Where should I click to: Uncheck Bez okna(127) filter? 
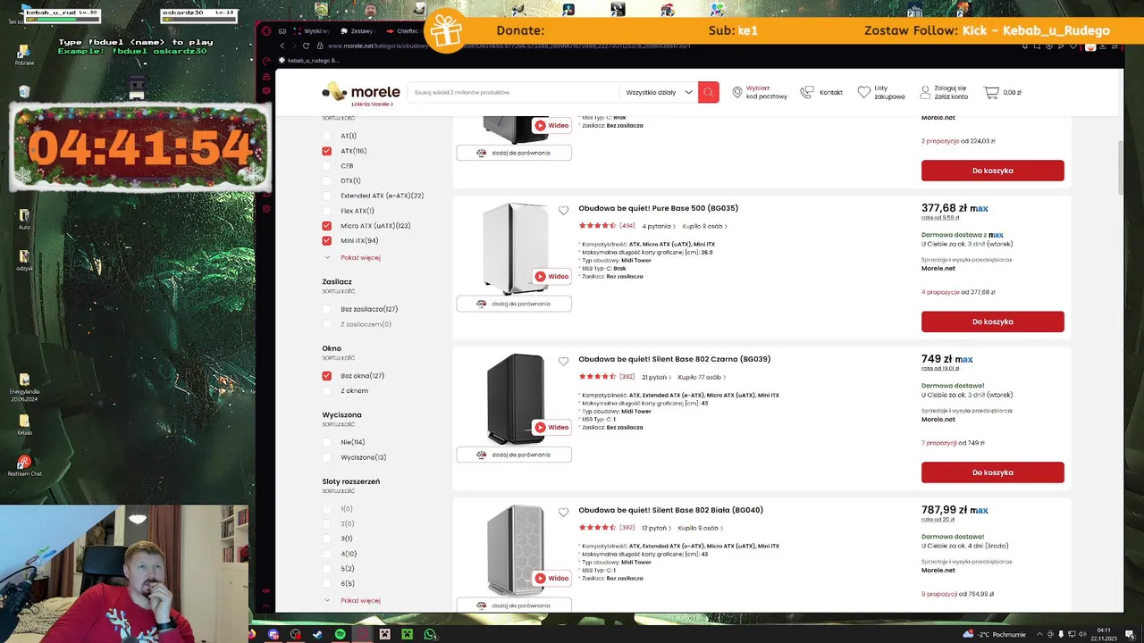tap(326, 376)
